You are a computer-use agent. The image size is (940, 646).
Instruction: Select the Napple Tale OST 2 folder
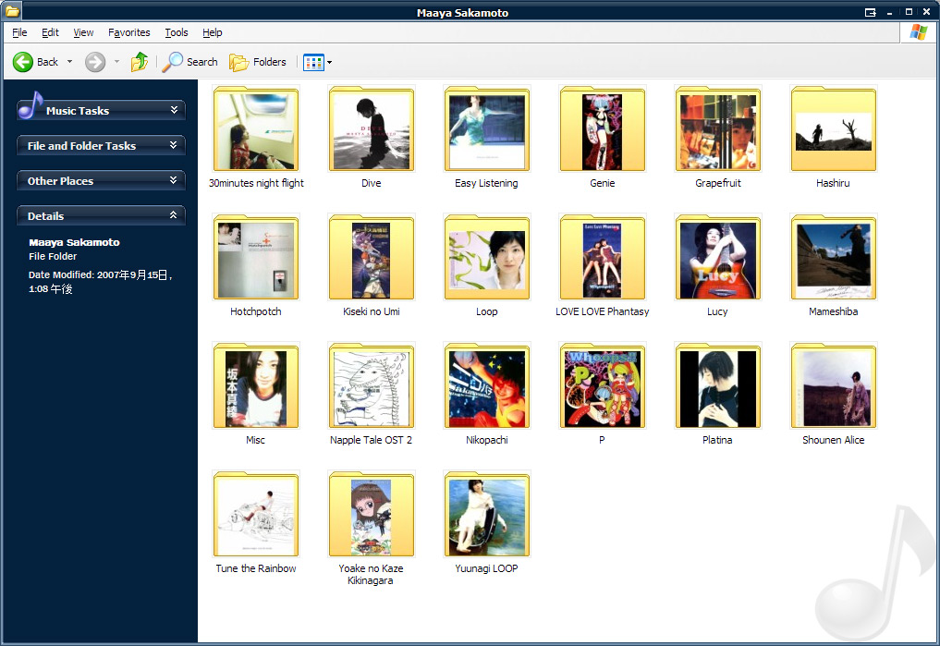371,394
